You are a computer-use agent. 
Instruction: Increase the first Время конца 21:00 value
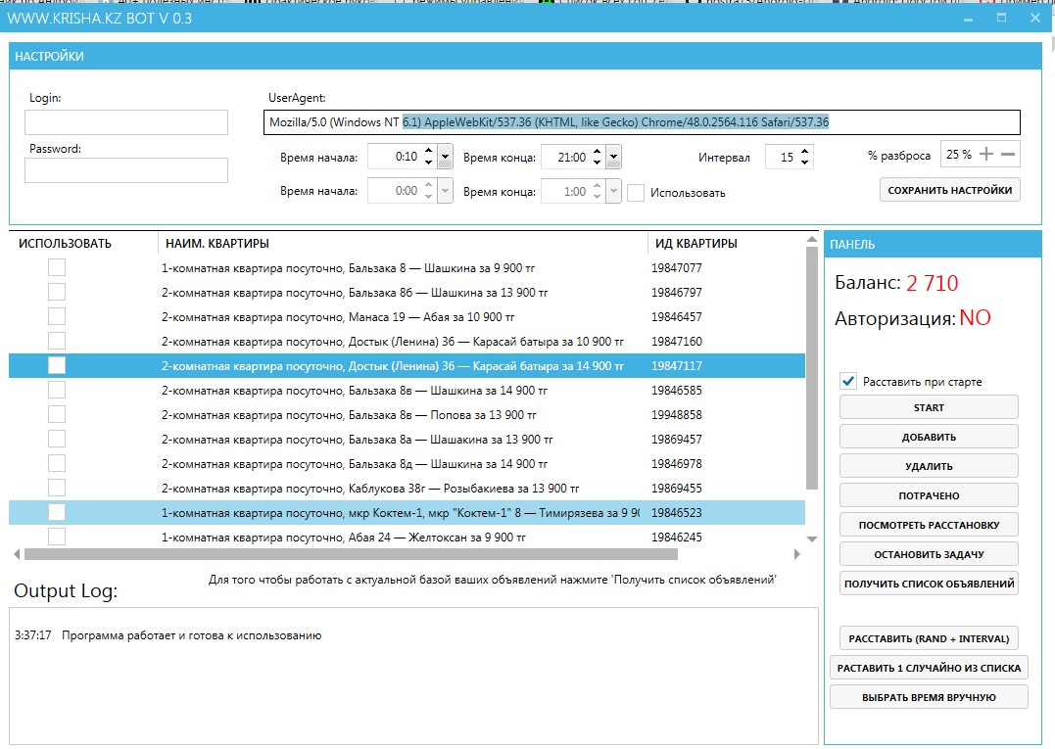pyautogui.click(x=597, y=152)
